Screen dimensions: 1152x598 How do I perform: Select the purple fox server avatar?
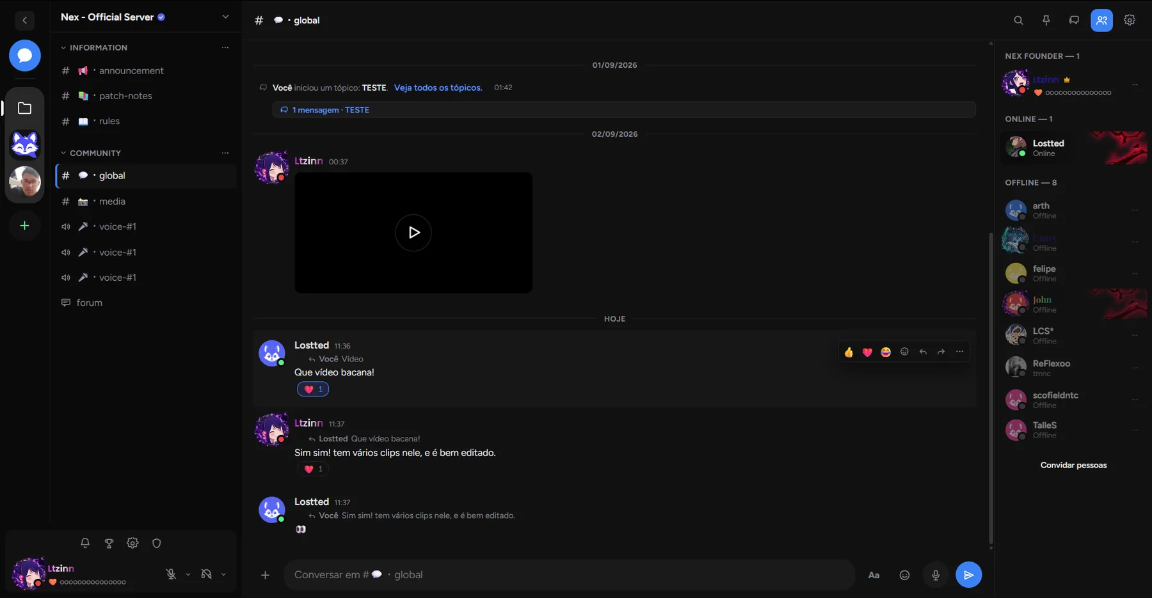25,145
